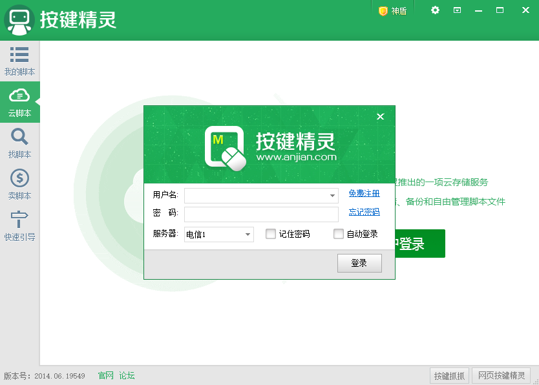Screen dimensions: 539x385
Task: Click the 登录 button in dialog
Action: 359,263
